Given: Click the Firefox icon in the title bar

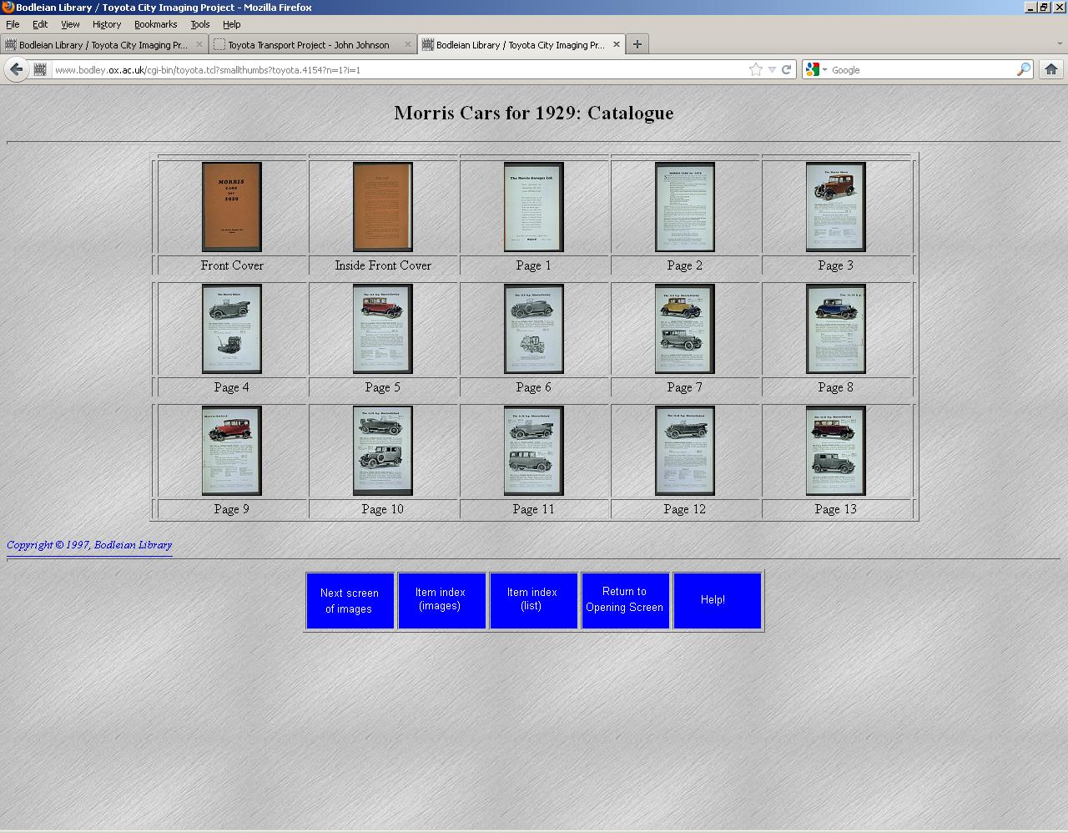Looking at the screenshot, I should coord(7,8).
